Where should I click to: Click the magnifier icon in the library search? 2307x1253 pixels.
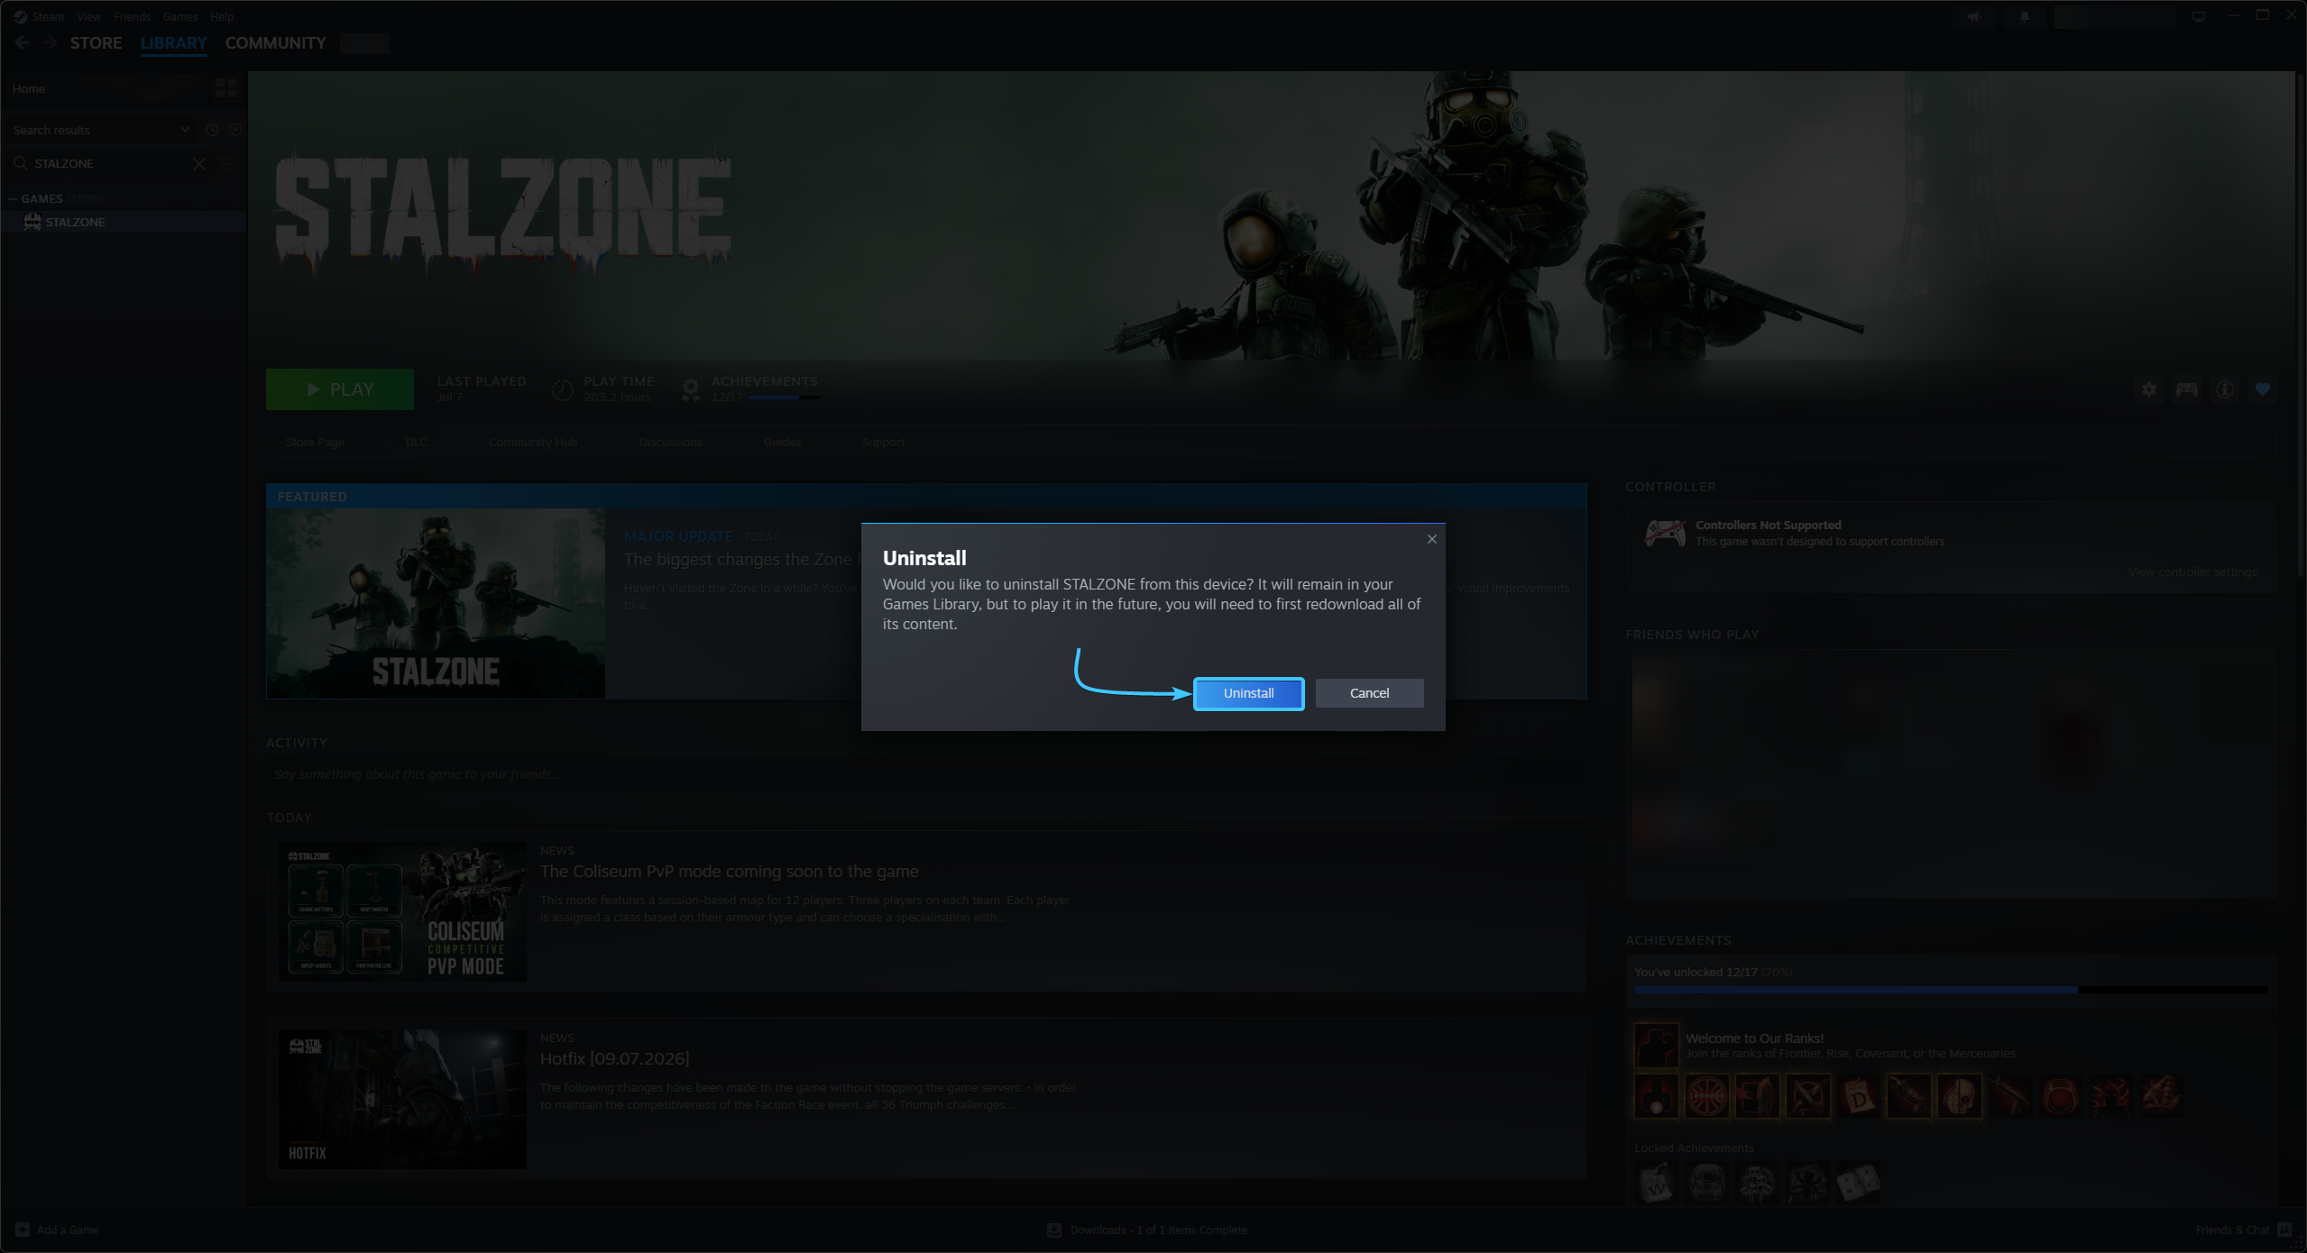(20, 163)
